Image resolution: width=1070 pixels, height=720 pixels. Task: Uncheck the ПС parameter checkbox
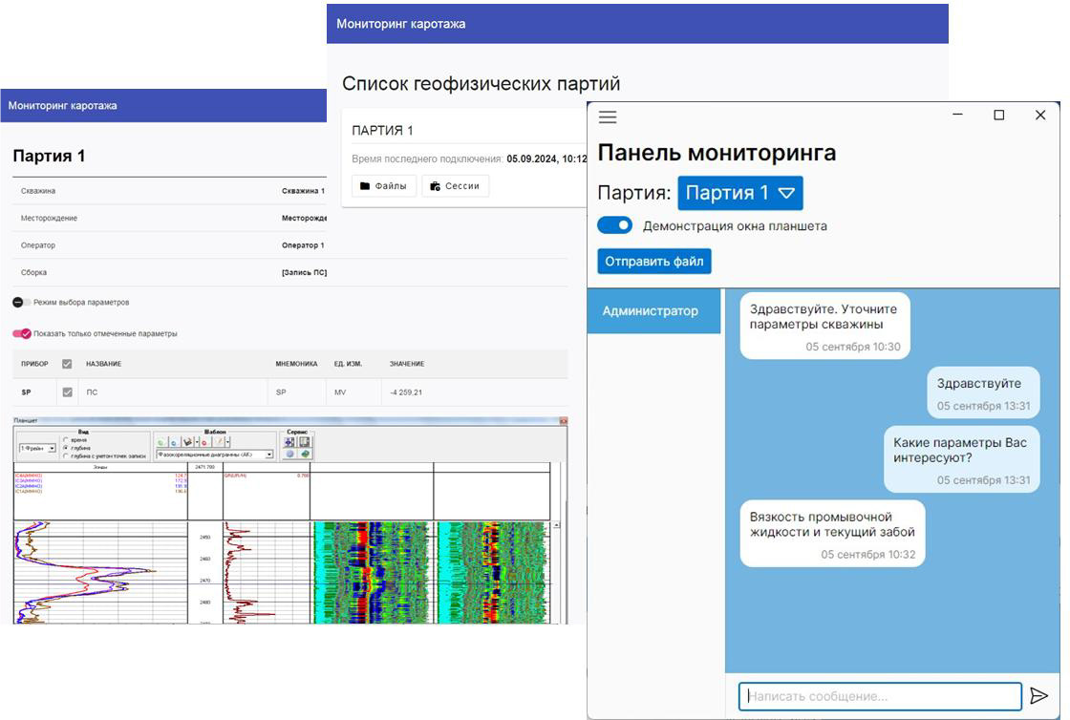(x=67, y=392)
